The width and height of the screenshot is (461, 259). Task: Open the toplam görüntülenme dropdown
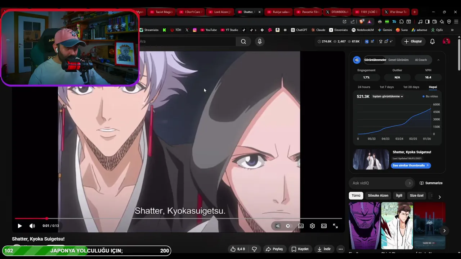tap(388, 96)
